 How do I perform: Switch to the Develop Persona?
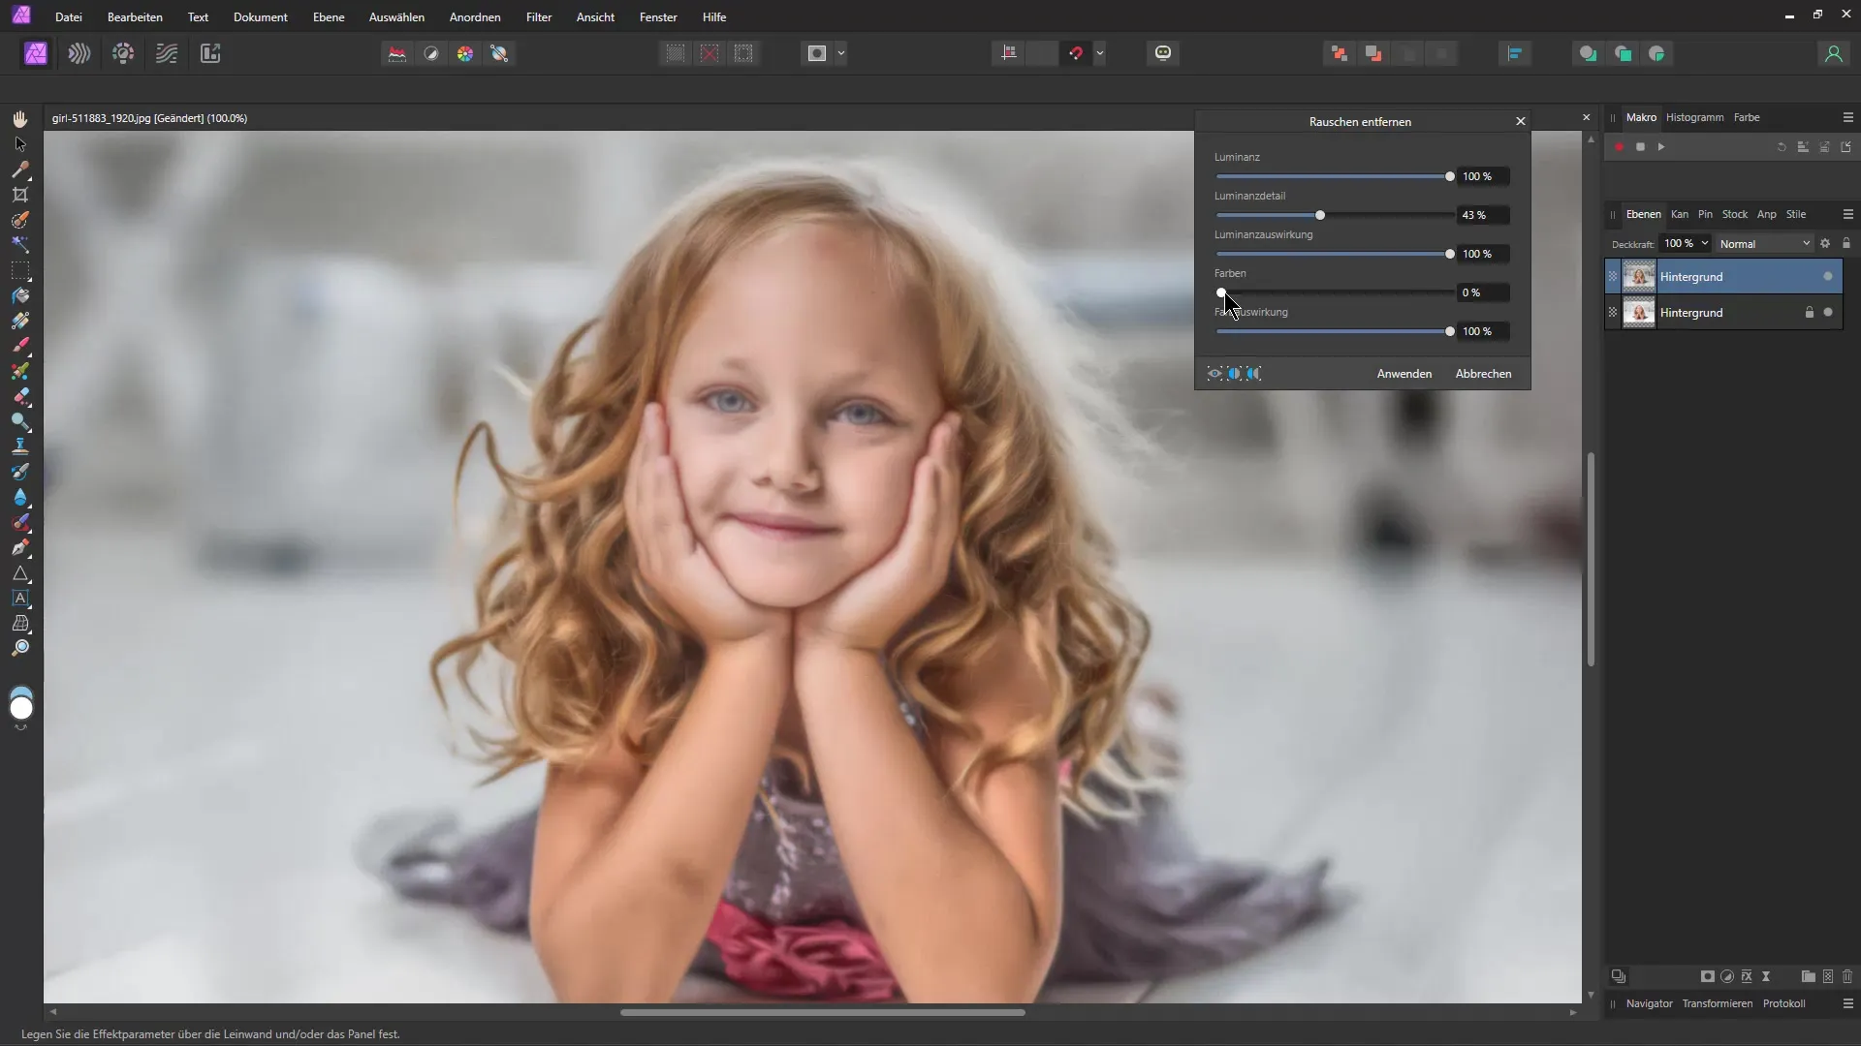(x=123, y=54)
